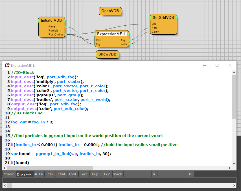This screenshot has height=191, width=241.
Task: Toggle the AC ON autocomplete button
Action: click(x=39, y=174)
